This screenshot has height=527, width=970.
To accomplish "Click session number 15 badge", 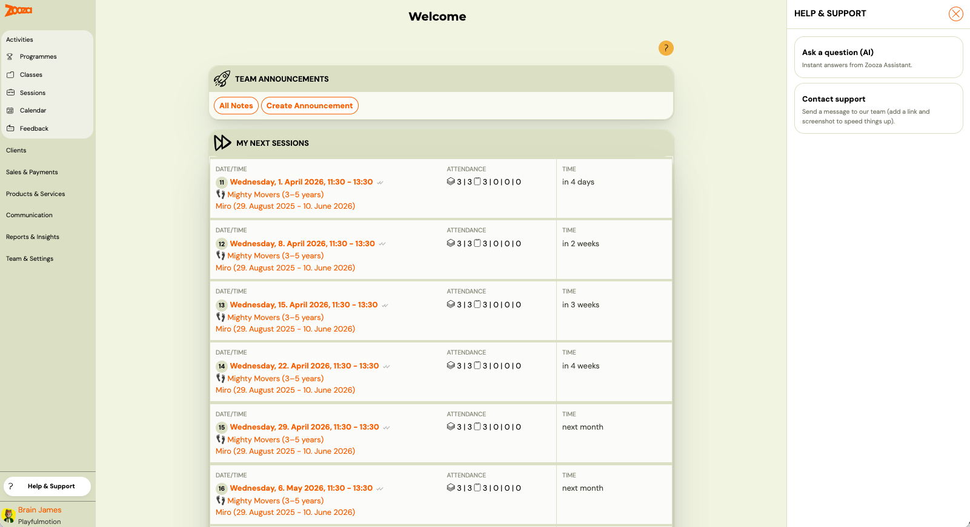I will click(x=222, y=427).
